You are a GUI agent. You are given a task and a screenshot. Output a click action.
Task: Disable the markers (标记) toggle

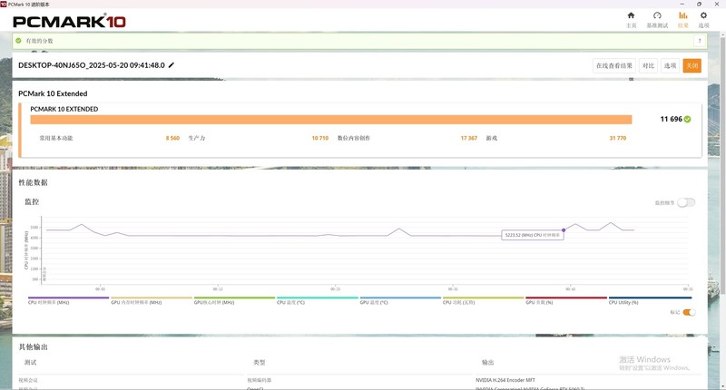689,312
